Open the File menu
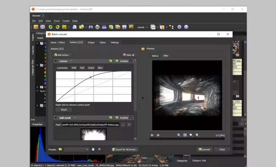 (x=34, y=21)
